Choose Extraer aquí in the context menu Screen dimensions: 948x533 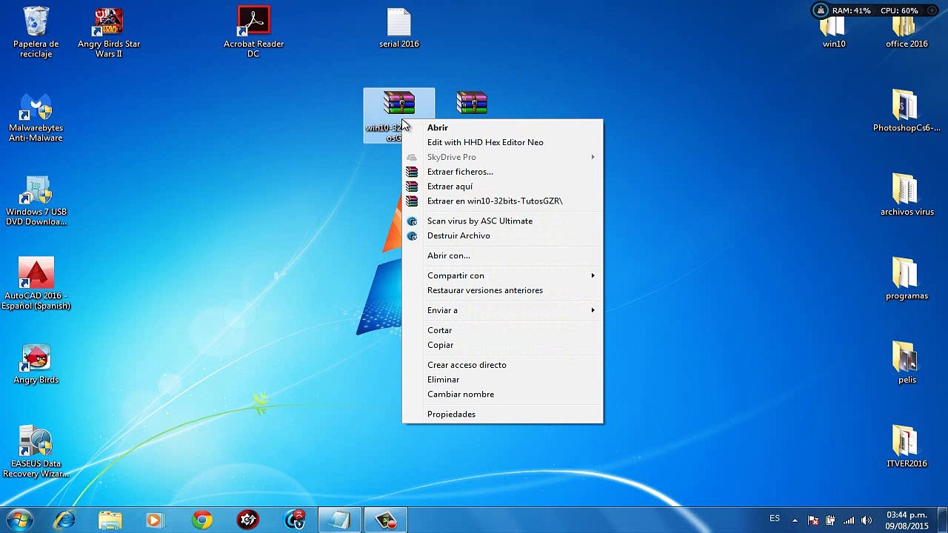pyautogui.click(x=503, y=187)
